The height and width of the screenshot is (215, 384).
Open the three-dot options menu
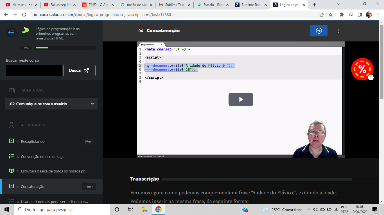[338, 31]
